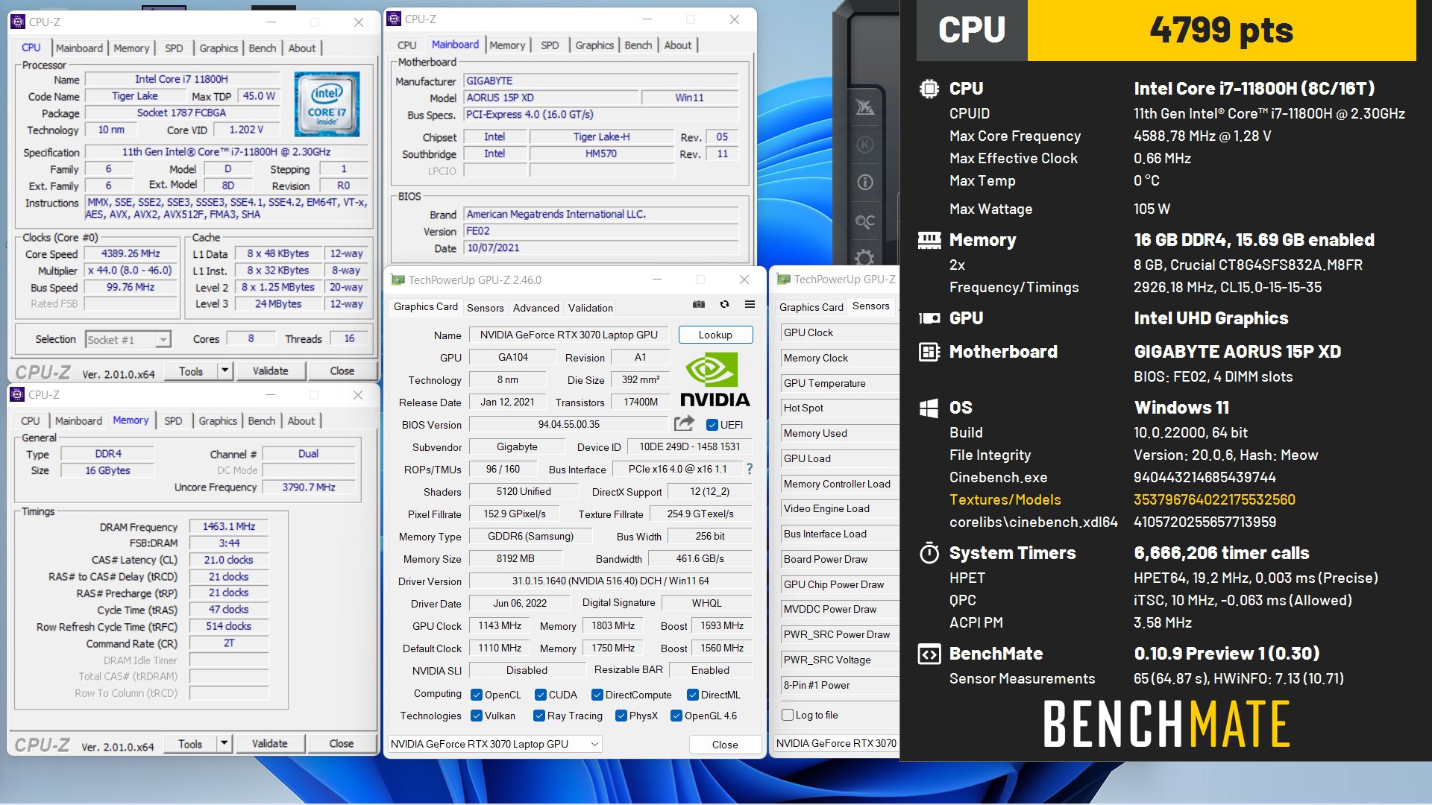This screenshot has width=1432, height=805.
Task: Click the share BIOS export icon
Action: click(x=684, y=424)
